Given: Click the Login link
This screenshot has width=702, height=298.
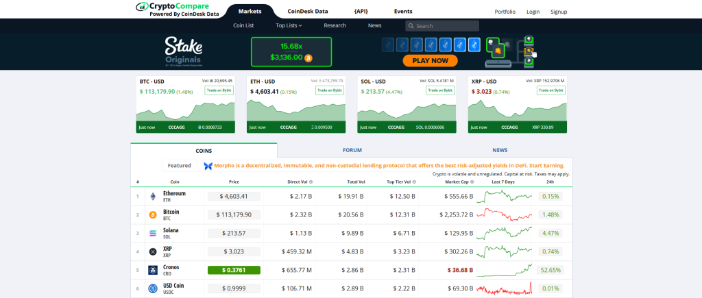Looking at the screenshot, I should pos(533,12).
